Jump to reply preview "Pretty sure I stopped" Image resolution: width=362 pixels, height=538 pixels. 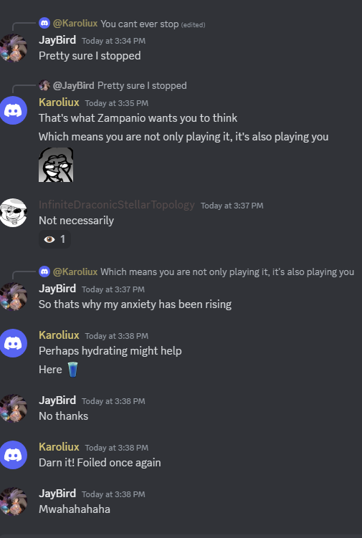[142, 85]
